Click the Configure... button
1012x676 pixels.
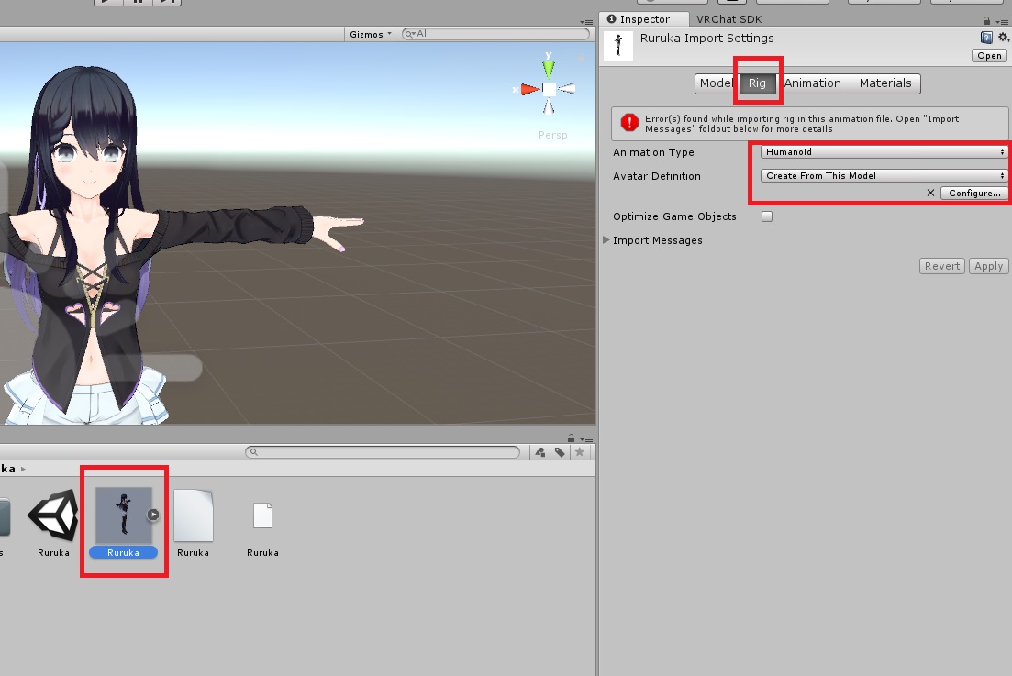(973, 193)
